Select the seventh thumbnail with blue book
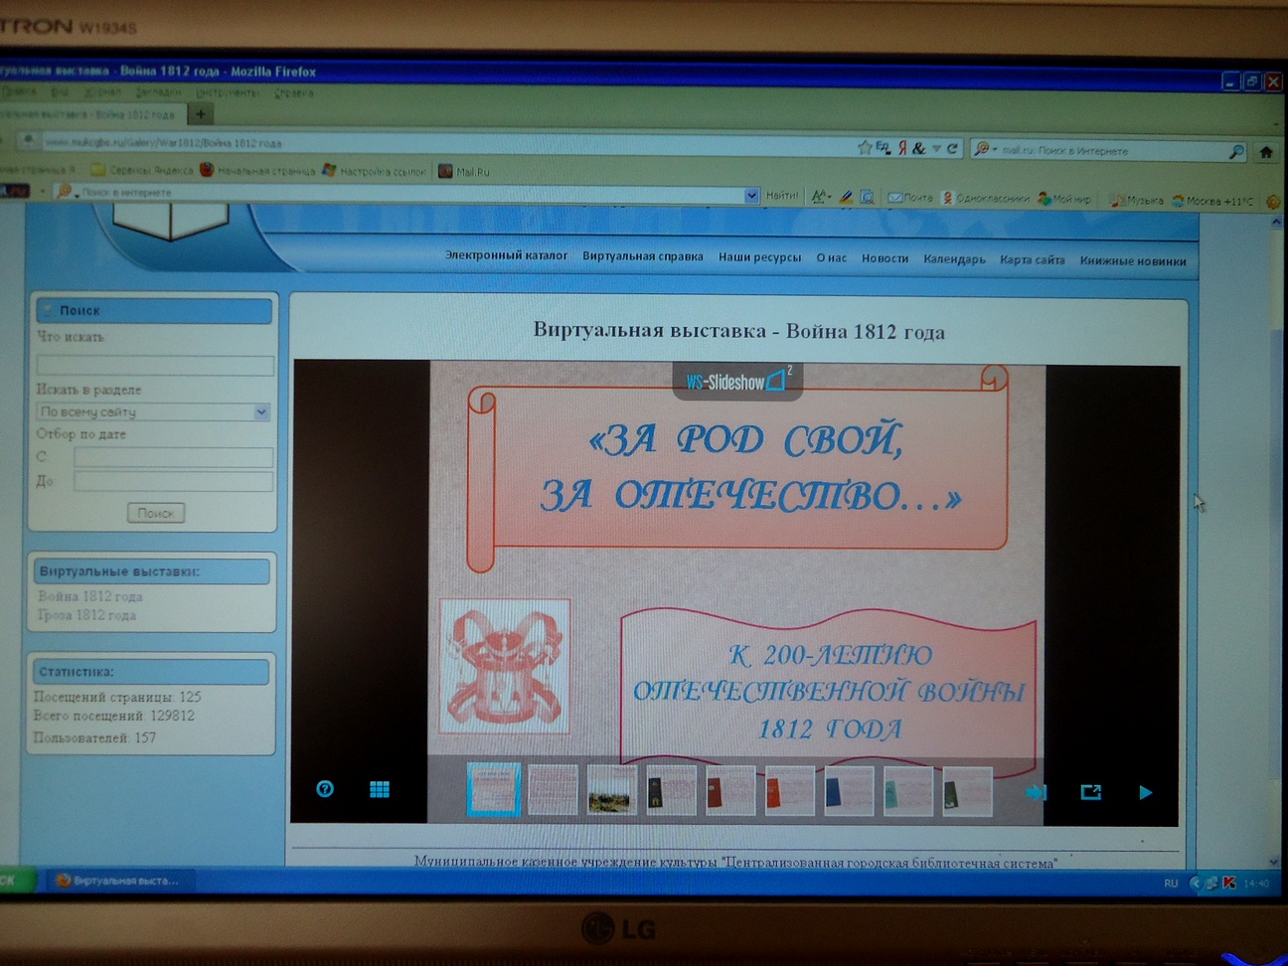 pyautogui.click(x=849, y=791)
